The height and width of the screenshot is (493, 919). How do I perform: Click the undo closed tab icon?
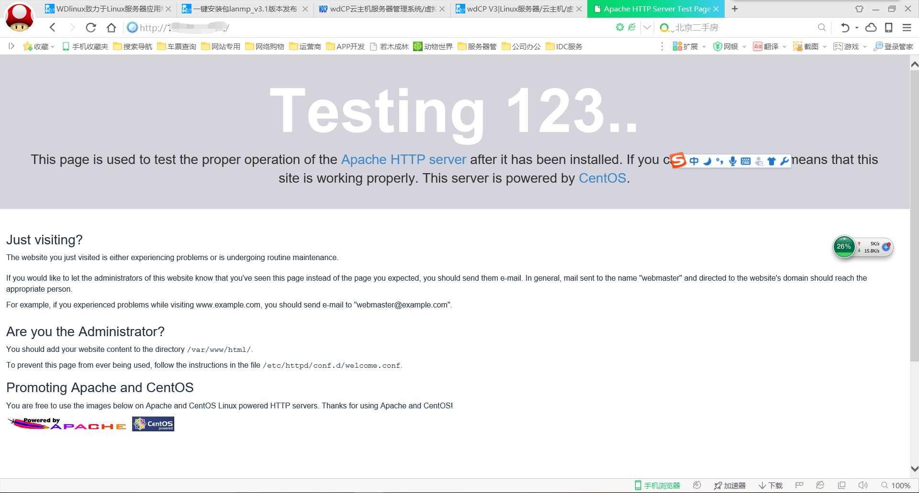[x=845, y=28]
